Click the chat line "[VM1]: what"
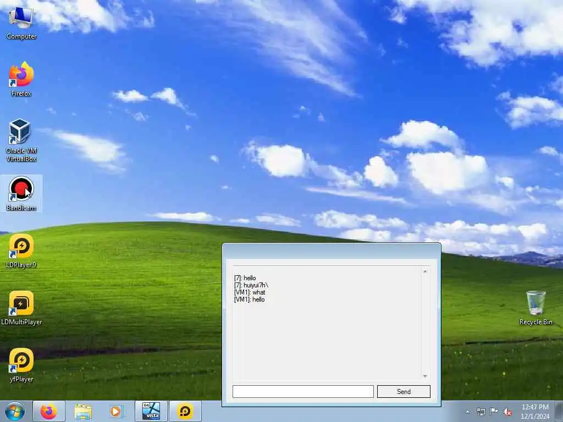This screenshot has width=563, height=422. tap(250, 292)
